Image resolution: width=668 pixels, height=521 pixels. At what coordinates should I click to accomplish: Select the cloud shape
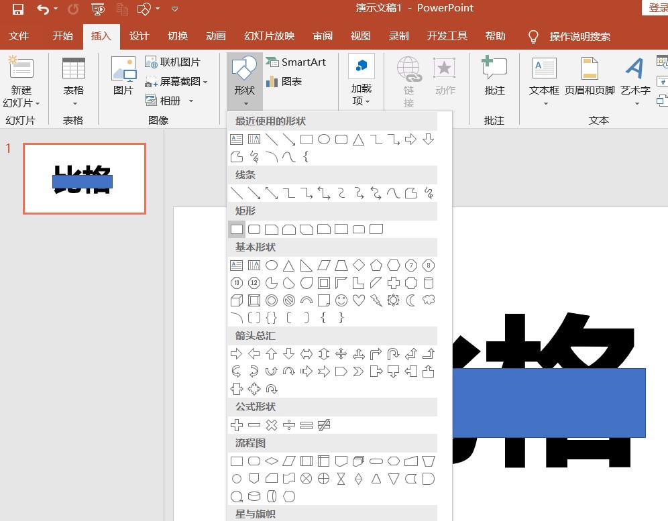pos(429,300)
